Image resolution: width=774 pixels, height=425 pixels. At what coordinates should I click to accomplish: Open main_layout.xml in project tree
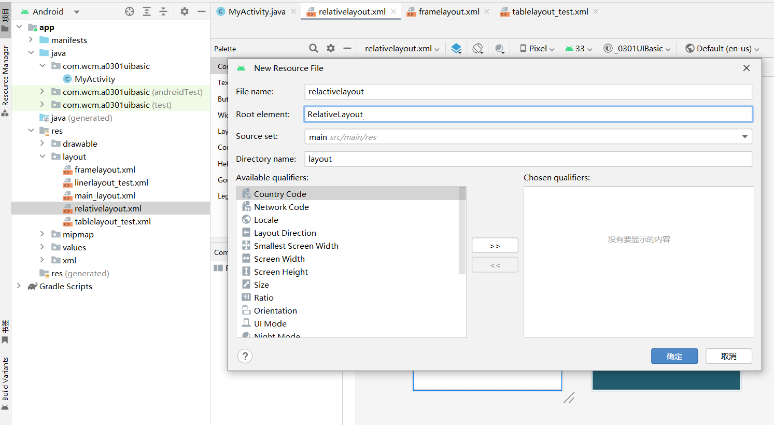point(105,195)
